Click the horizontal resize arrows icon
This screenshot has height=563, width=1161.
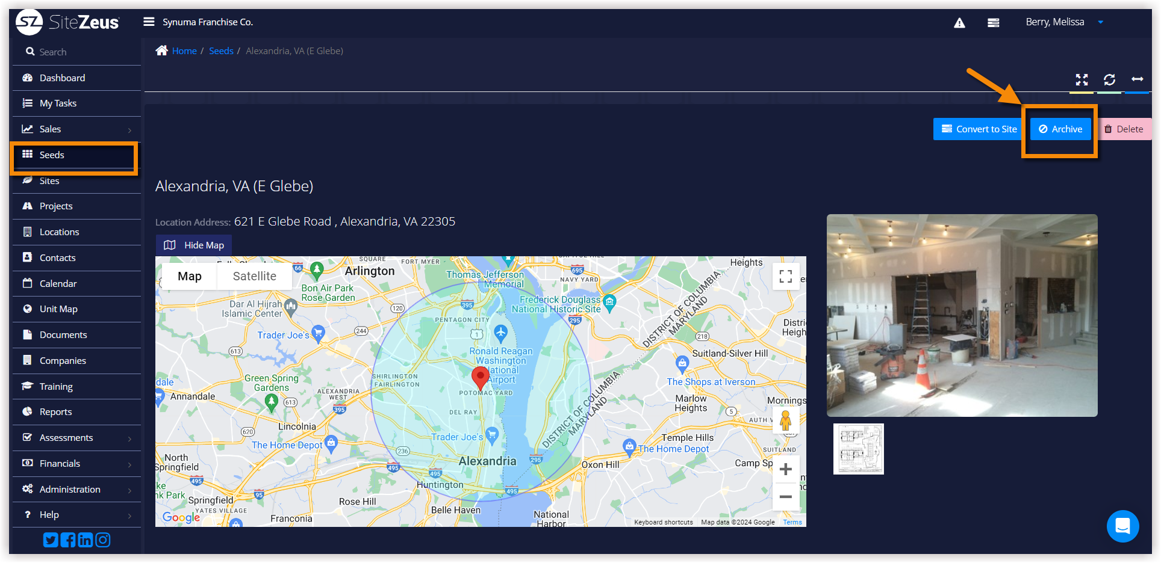point(1137,79)
